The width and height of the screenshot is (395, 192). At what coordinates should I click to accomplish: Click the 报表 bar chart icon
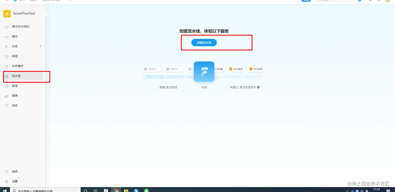tap(7, 96)
